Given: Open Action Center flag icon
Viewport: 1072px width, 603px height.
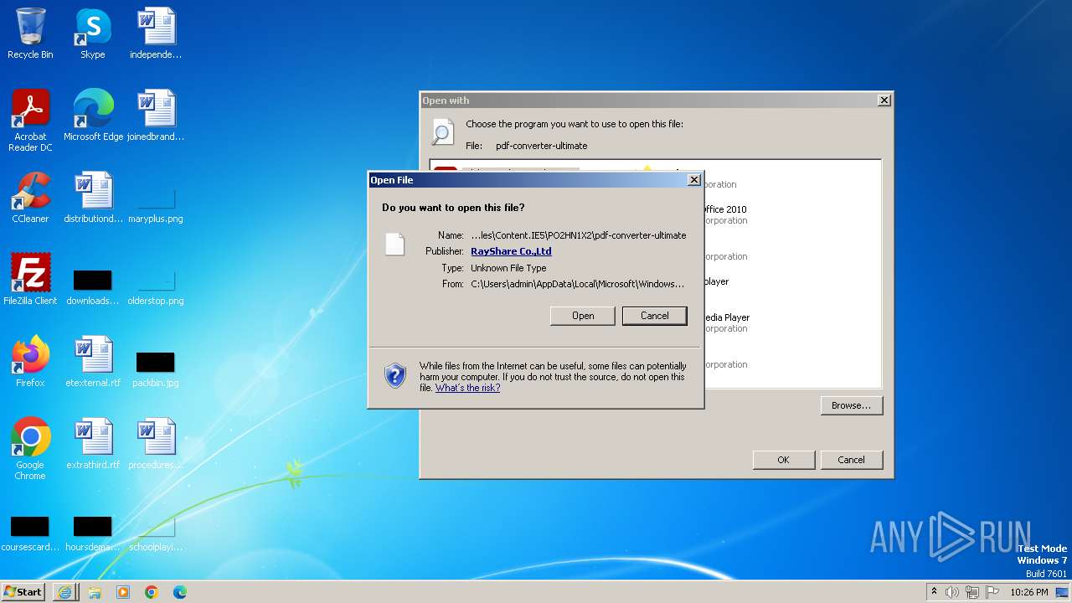Looking at the screenshot, I should click(992, 592).
